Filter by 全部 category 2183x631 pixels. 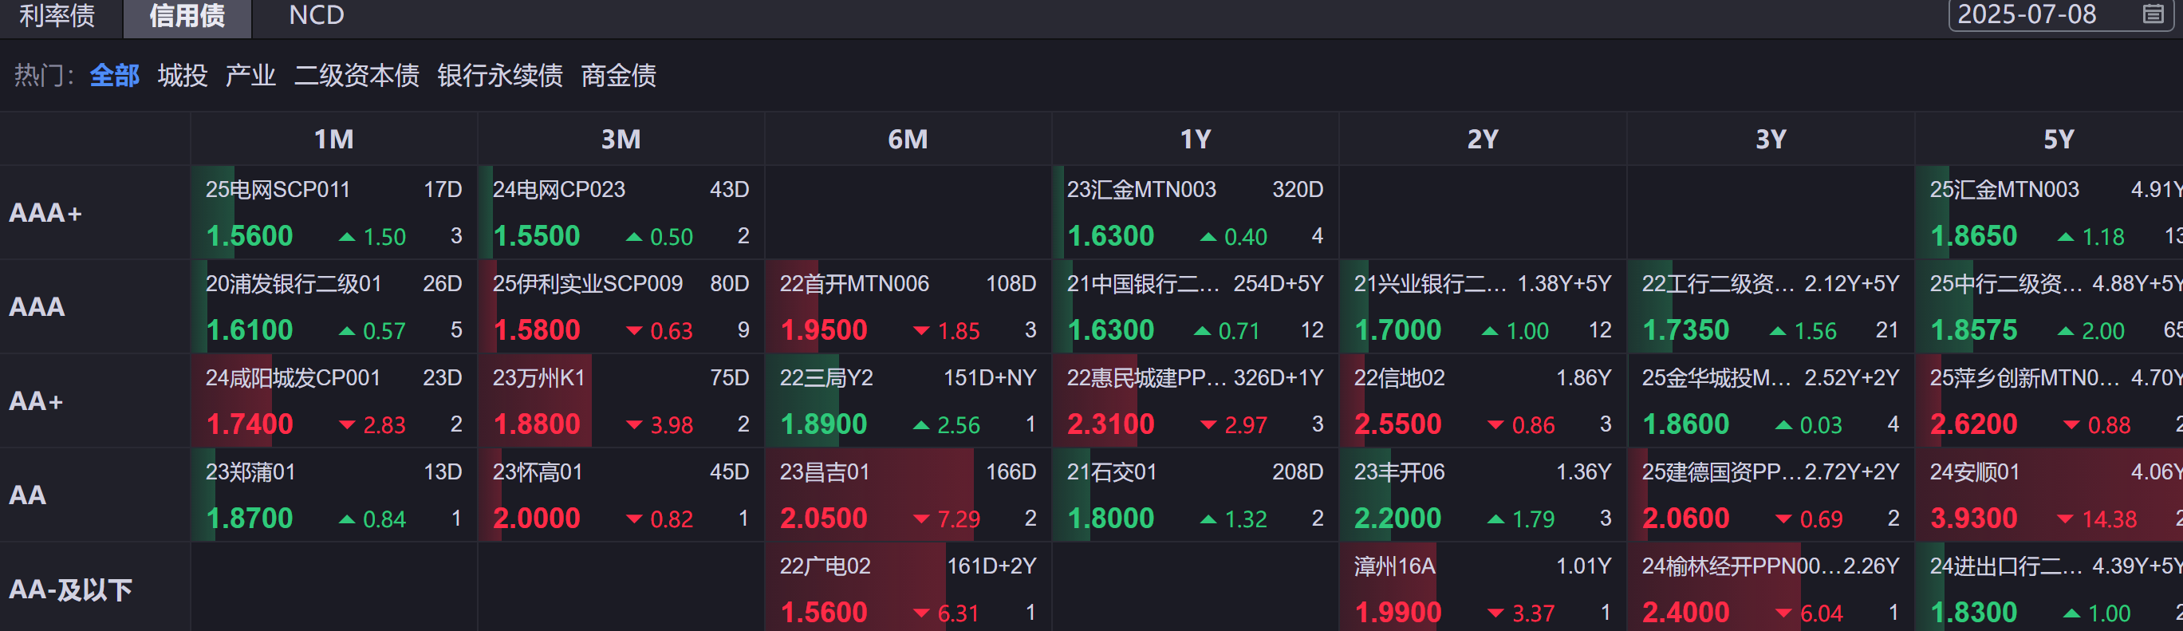(x=114, y=76)
